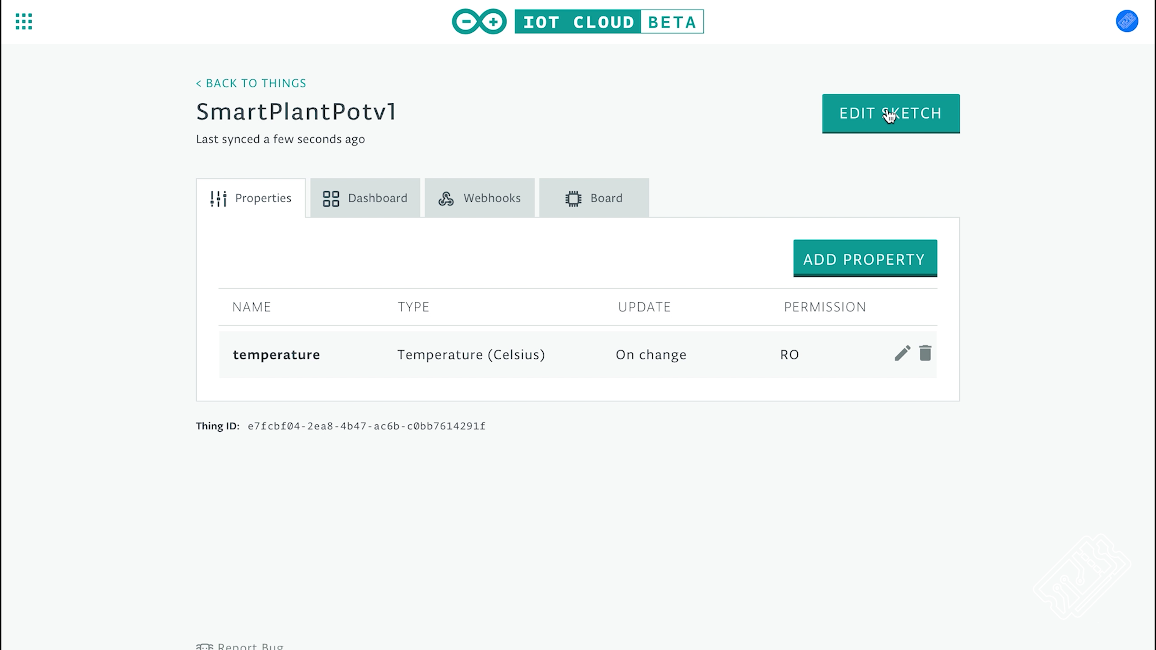Click the On change update cell
Screen dimensions: 1156x650
(651, 354)
